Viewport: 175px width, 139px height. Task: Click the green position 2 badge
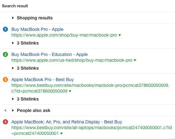[x=5, y=54]
